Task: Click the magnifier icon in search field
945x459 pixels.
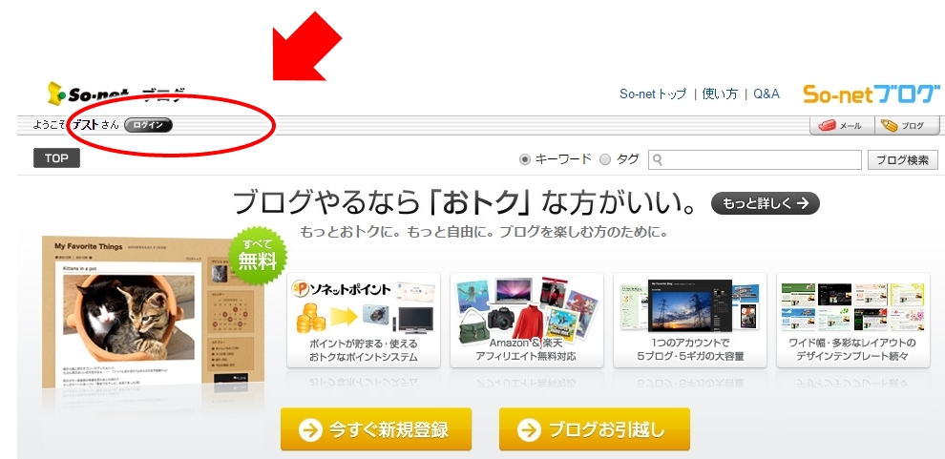Action: [x=658, y=159]
